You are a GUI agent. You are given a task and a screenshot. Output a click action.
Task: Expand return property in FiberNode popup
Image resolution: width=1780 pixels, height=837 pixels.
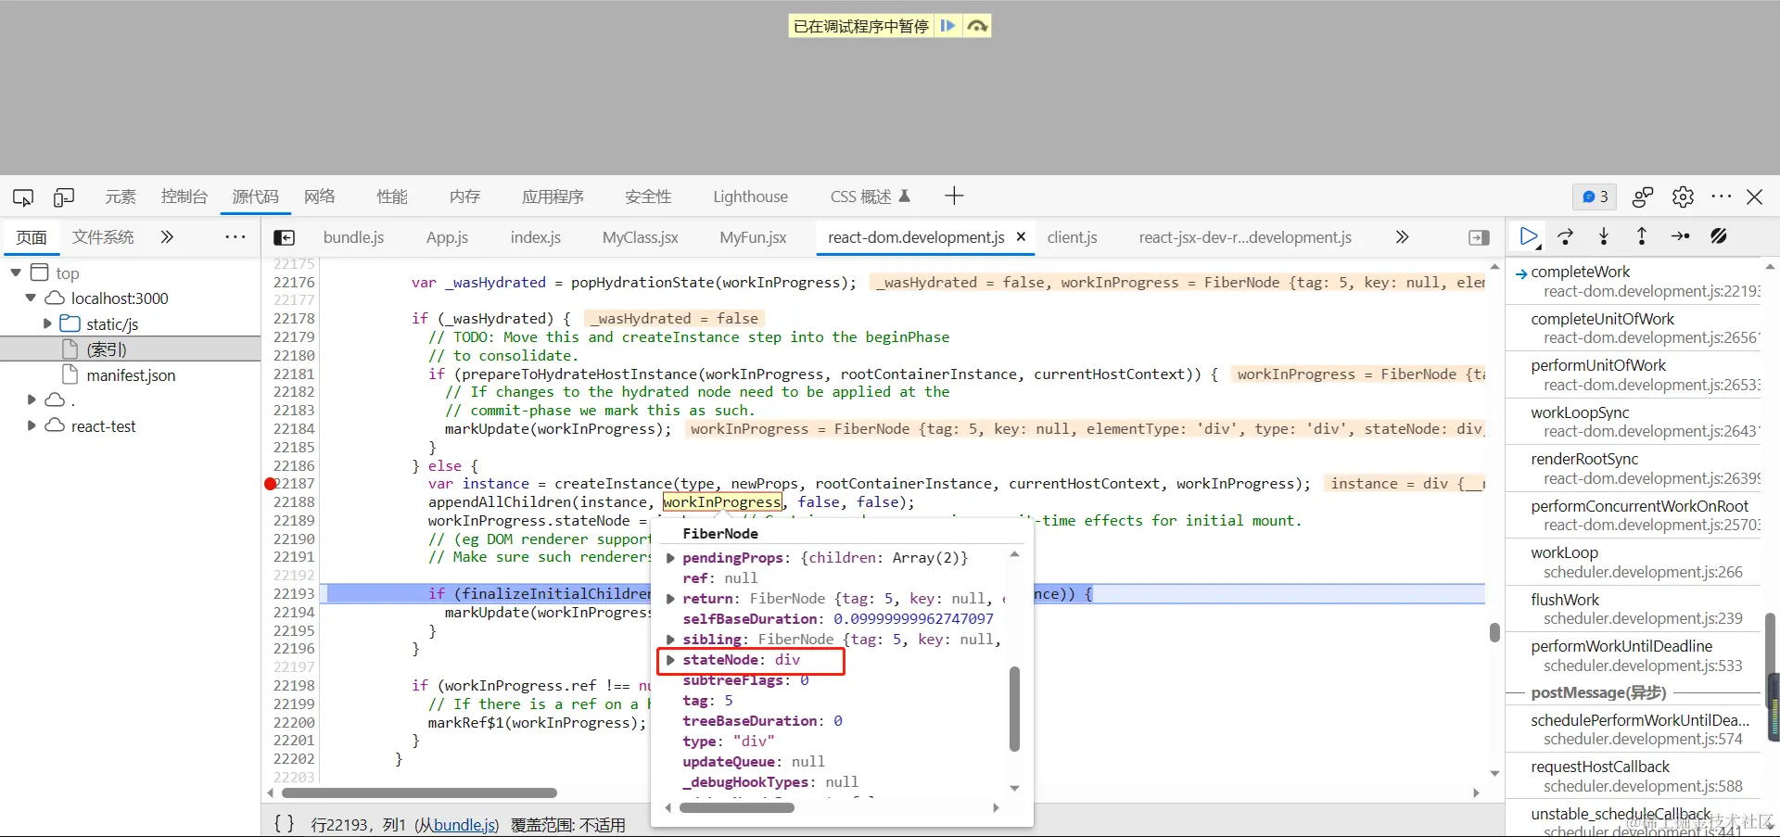point(670,599)
